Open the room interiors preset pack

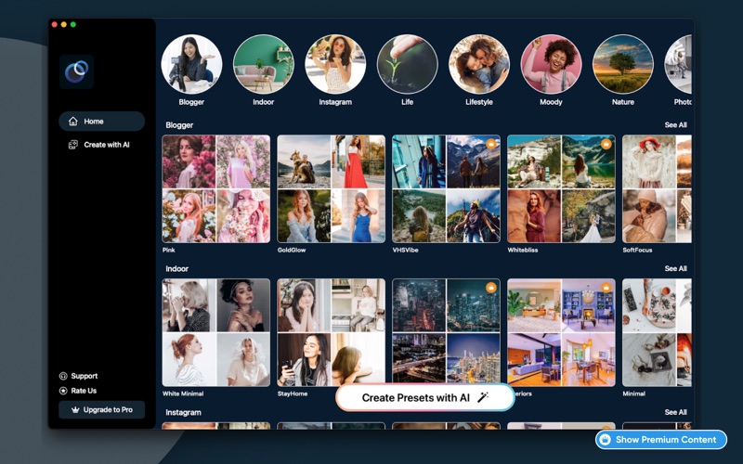(562, 332)
